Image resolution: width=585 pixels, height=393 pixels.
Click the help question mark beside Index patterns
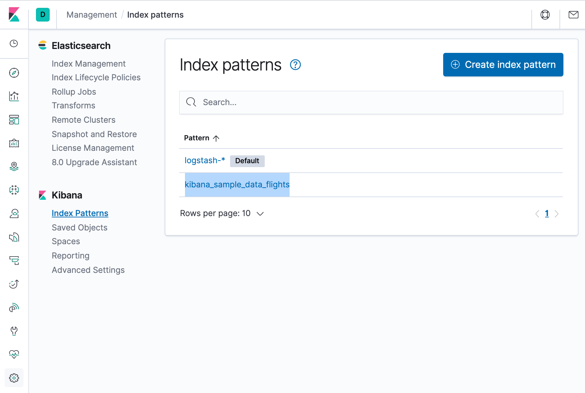(x=295, y=65)
